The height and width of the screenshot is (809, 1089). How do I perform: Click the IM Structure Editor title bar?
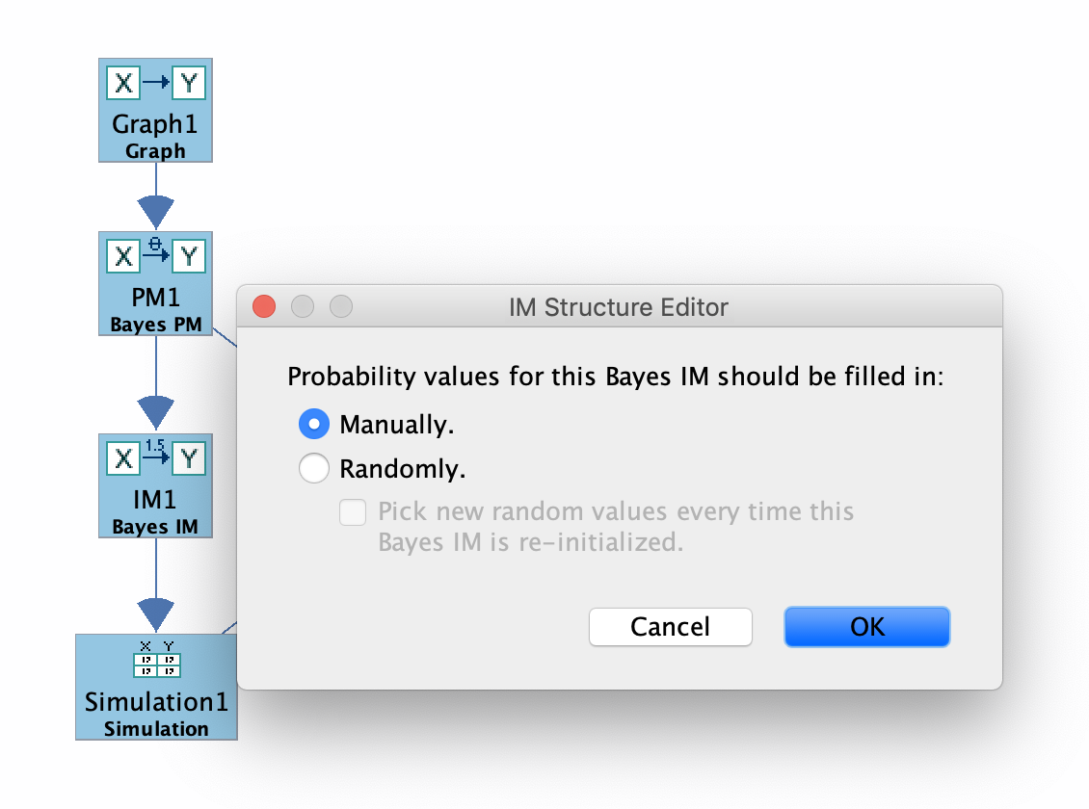click(x=620, y=306)
